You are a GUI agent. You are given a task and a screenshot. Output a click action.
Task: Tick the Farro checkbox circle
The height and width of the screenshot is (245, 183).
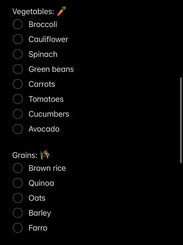pyautogui.click(x=18, y=228)
